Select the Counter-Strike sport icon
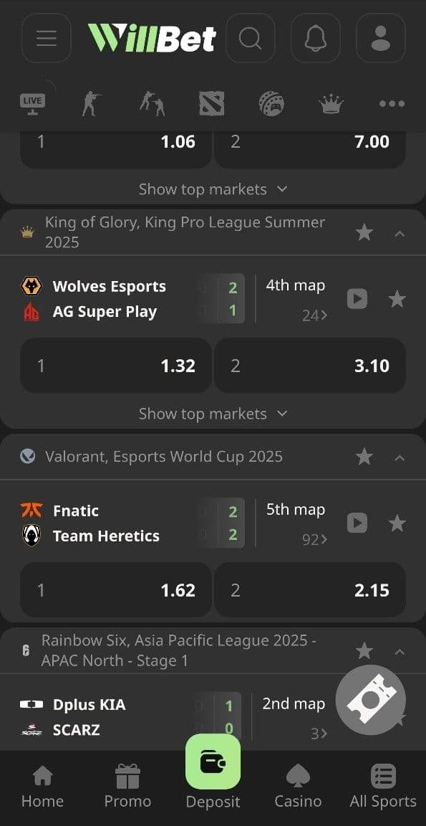Image resolution: width=426 pixels, height=826 pixels. point(92,103)
